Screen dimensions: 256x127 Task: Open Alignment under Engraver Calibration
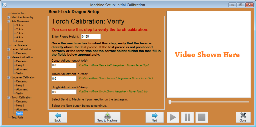pos(22,89)
